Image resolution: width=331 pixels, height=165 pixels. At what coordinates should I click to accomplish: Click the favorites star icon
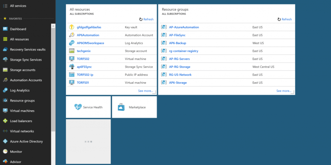coord(5,18)
